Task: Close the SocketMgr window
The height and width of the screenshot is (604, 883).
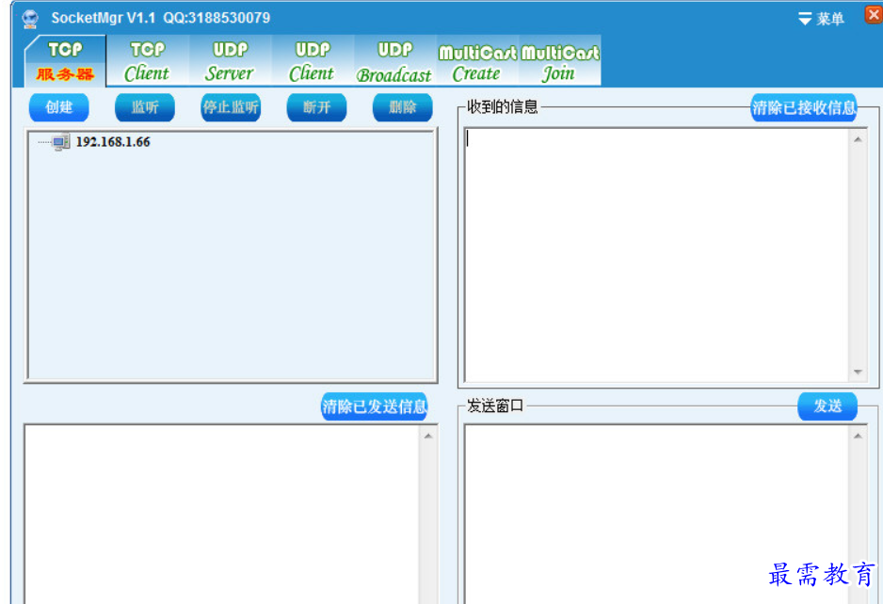Action: [874, 15]
